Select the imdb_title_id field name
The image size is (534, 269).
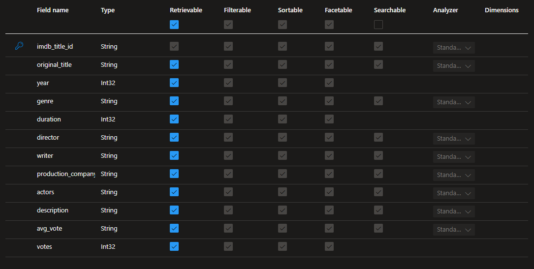(55, 46)
